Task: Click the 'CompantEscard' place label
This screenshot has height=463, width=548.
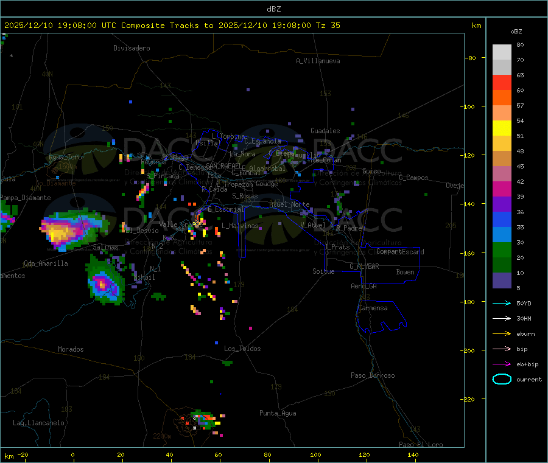Action: [400, 252]
